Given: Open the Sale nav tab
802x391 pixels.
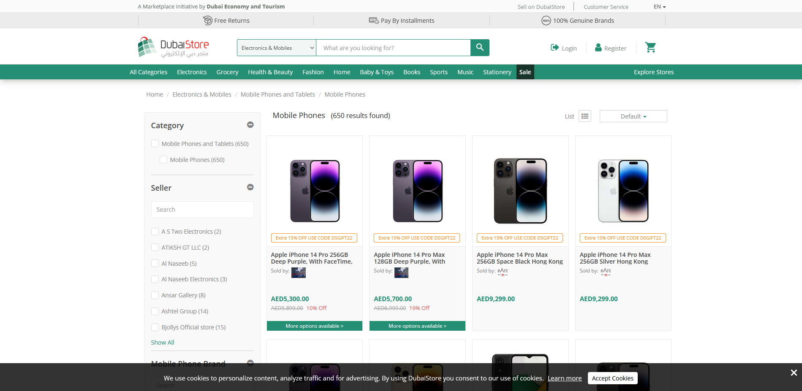Looking at the screenshot, I should pyautogui.click(x=525, y=72).
